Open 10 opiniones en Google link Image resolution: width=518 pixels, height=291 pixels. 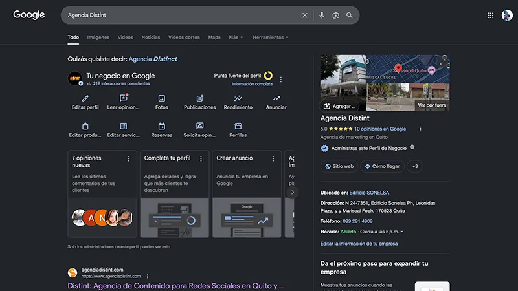pyautogui.click(x=380, y=129)
